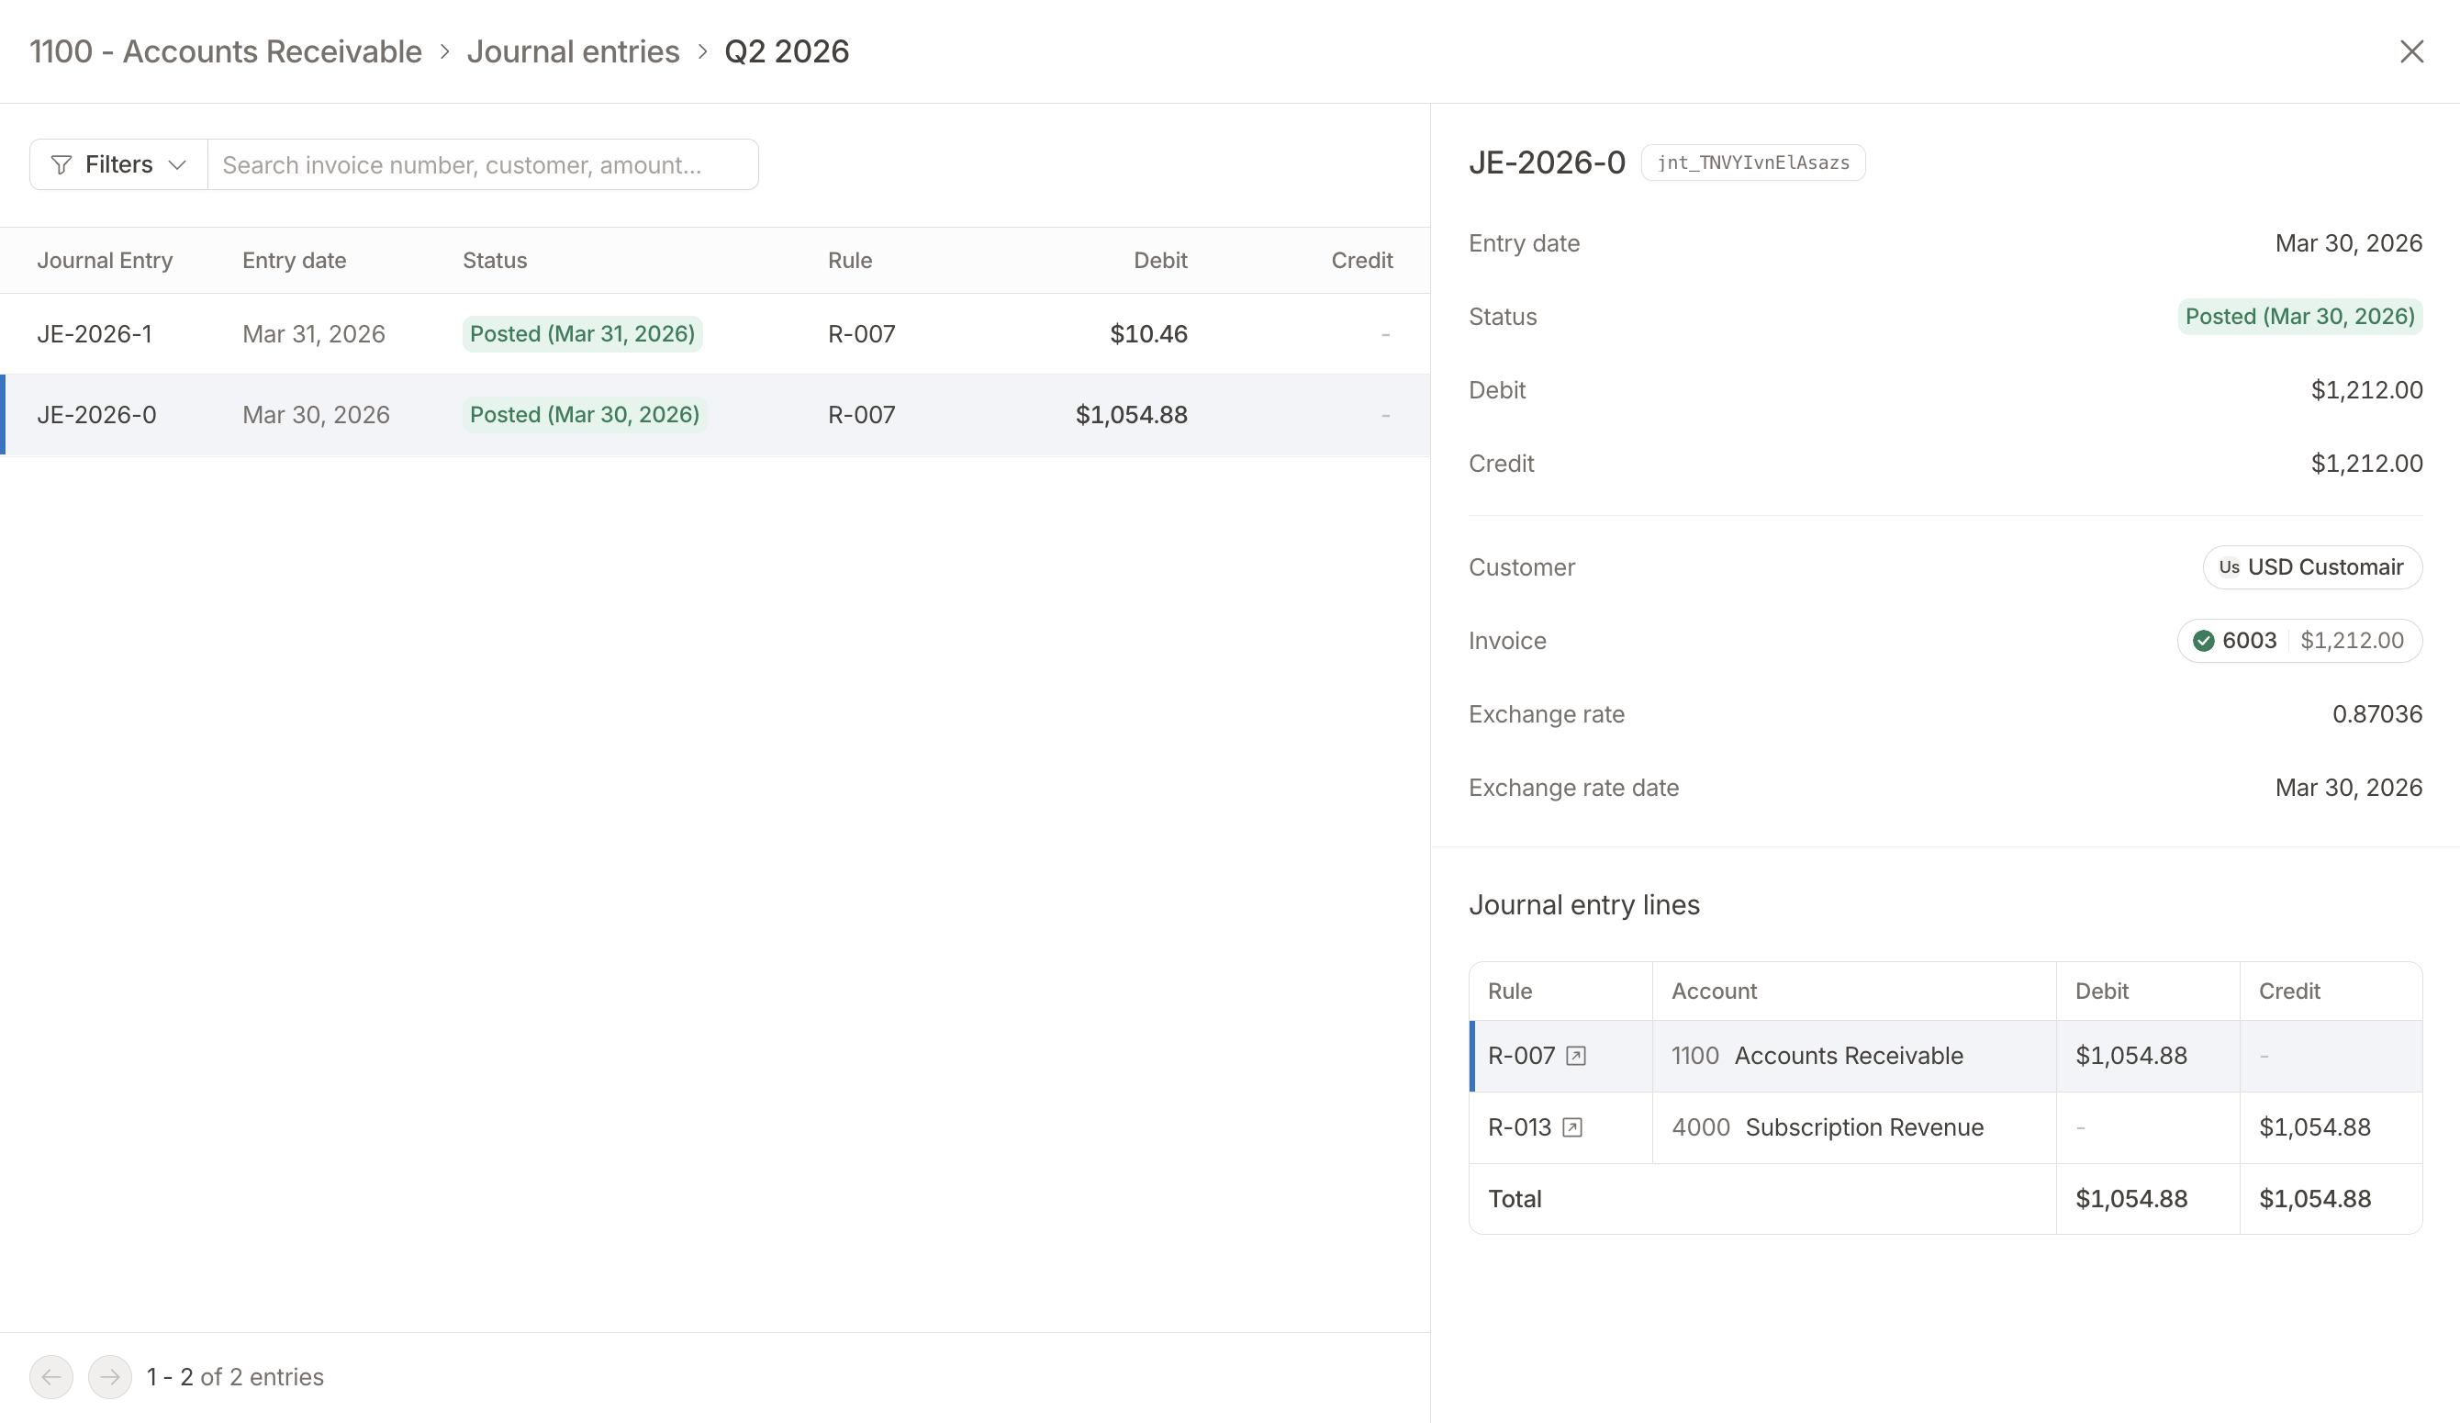The width and height of the screenshot is (2460, 1423).
Task: Open the USD Customair customer chip
Action: tap(2311, 567)
